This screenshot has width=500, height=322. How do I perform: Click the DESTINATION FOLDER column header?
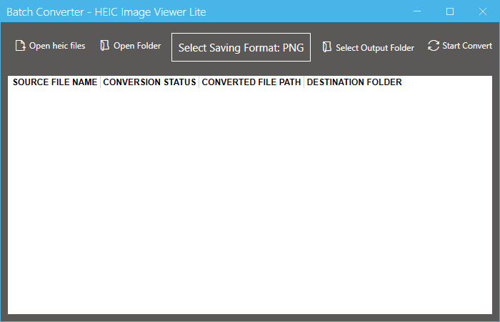[x=354, y=82]
